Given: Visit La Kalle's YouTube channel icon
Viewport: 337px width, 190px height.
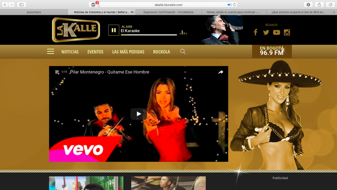Looking at the screenshot, I should (276, 32).
